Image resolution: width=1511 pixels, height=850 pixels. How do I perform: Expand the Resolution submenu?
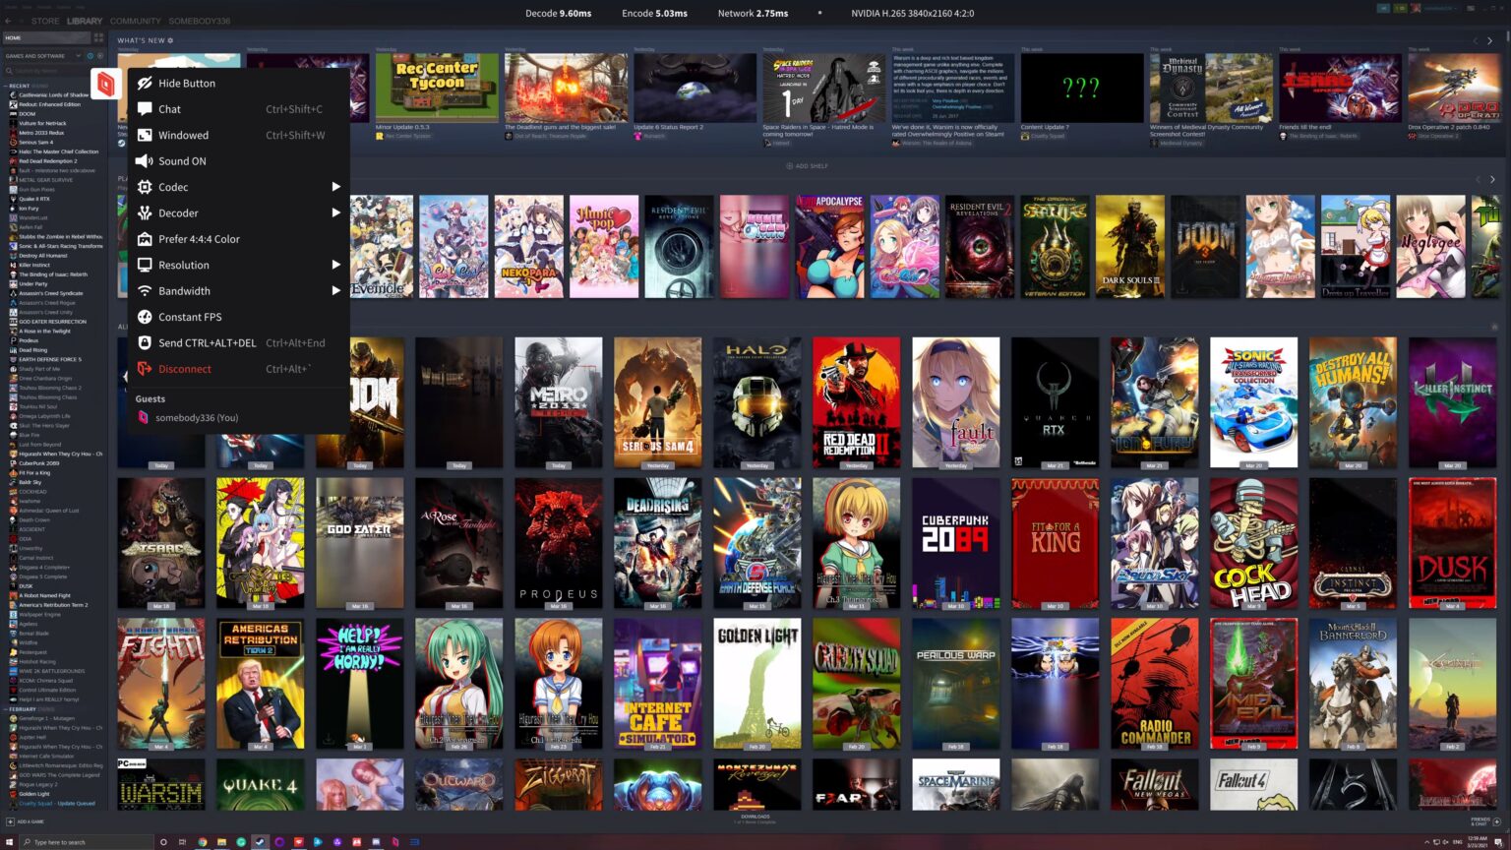(x=185, y=265)
